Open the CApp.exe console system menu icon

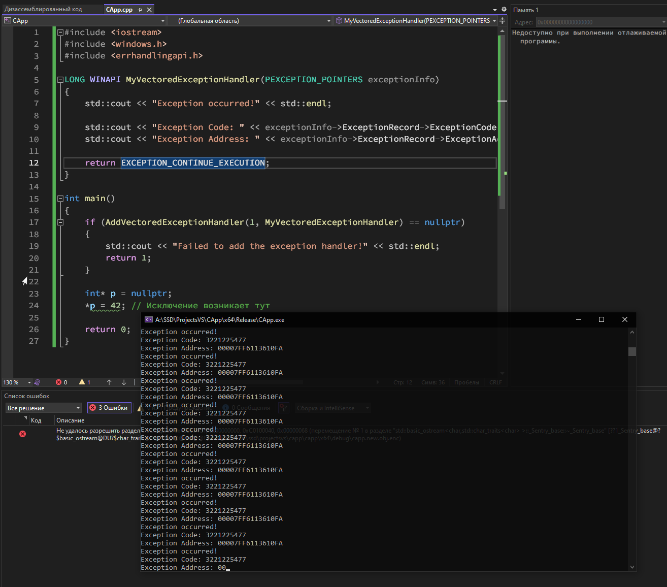point(149,320)
